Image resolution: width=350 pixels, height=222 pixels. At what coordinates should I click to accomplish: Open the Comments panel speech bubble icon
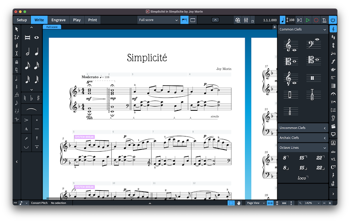[333, 134]
